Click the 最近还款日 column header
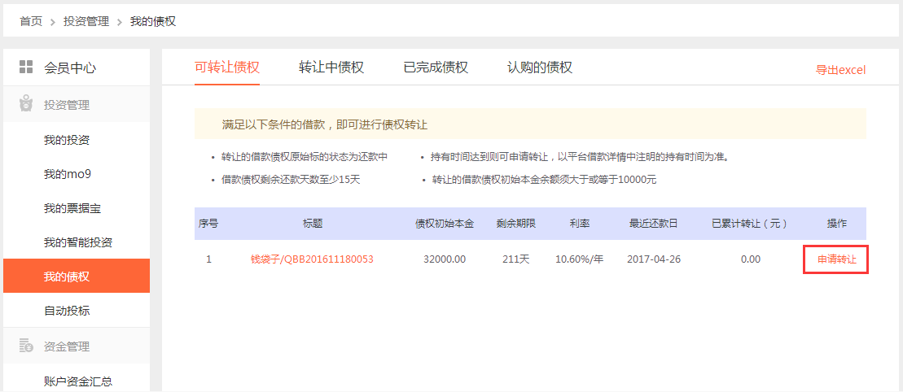903x392 pixels. point(654,224)
